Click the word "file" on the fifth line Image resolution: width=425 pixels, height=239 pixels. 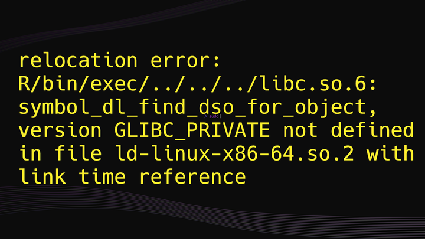click(x=79, y=153)
